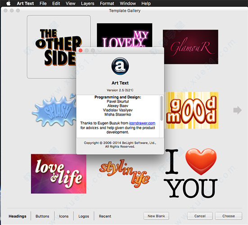
Task: Click the Art Text title in About window
Action: tap(120, 83)
